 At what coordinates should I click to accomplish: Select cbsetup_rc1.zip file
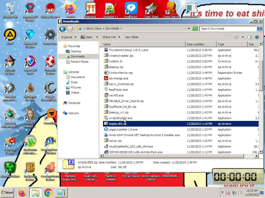[x=119, y=112]
